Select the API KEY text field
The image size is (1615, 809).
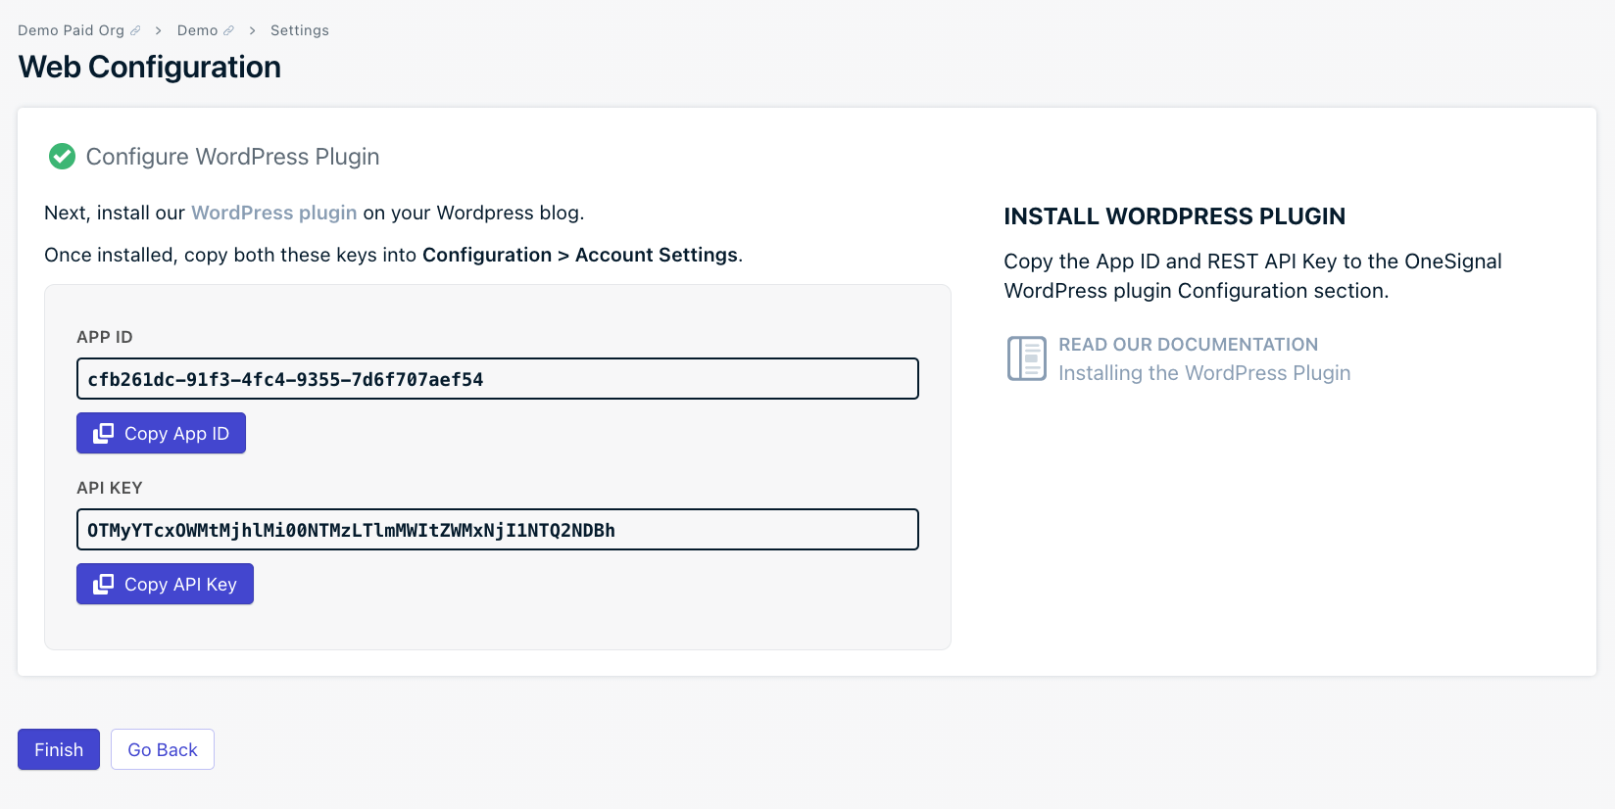click(x=498, y=530)
